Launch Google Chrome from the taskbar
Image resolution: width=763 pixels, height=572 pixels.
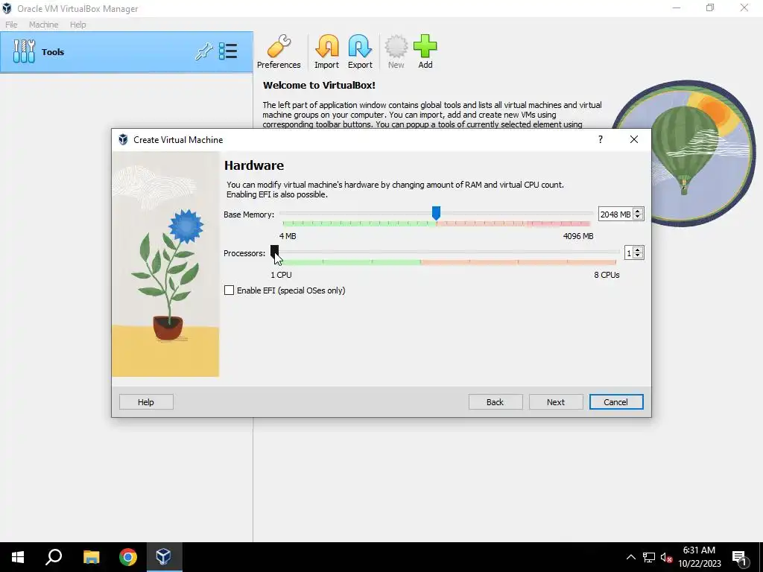tap(128, 557)
